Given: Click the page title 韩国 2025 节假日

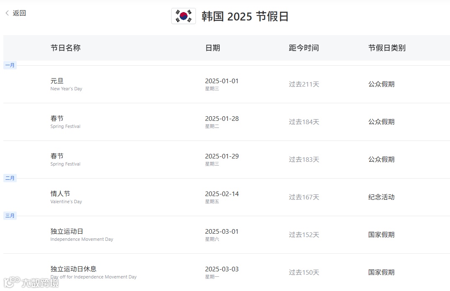Looking at the screenshot, I should click(245, 16).
